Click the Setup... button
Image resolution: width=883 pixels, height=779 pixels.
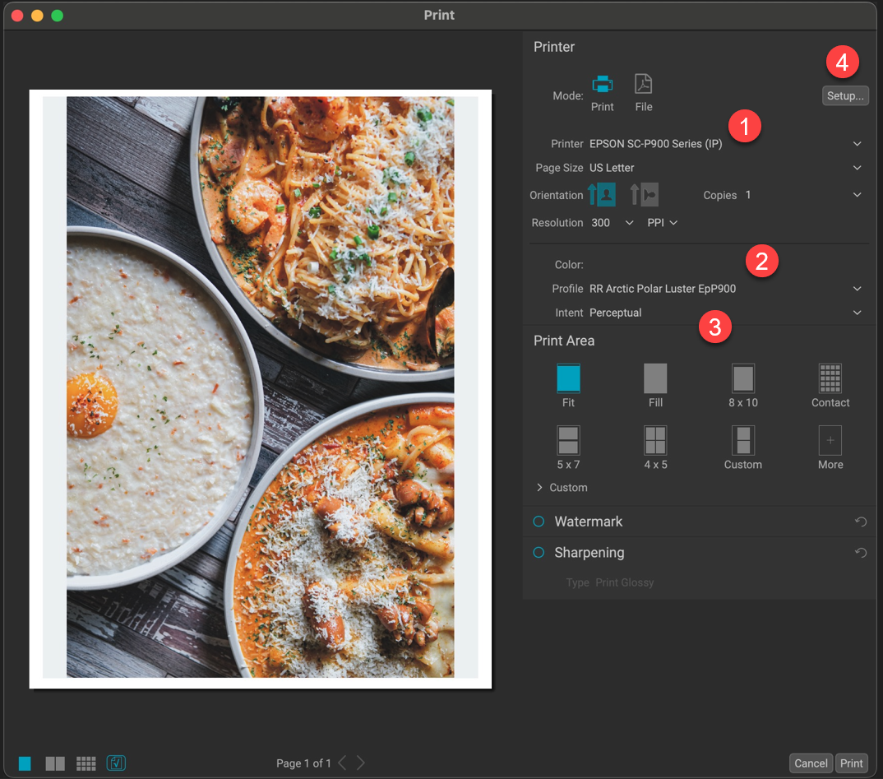845,96
